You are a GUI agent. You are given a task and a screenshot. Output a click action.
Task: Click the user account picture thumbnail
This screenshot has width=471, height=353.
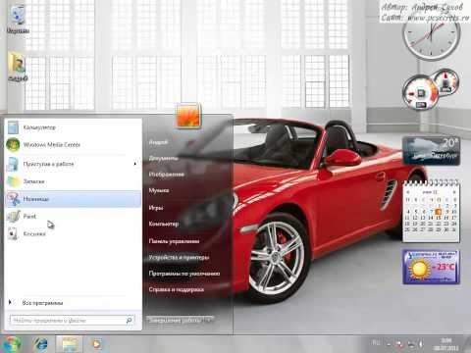click(x=188, y=116)
